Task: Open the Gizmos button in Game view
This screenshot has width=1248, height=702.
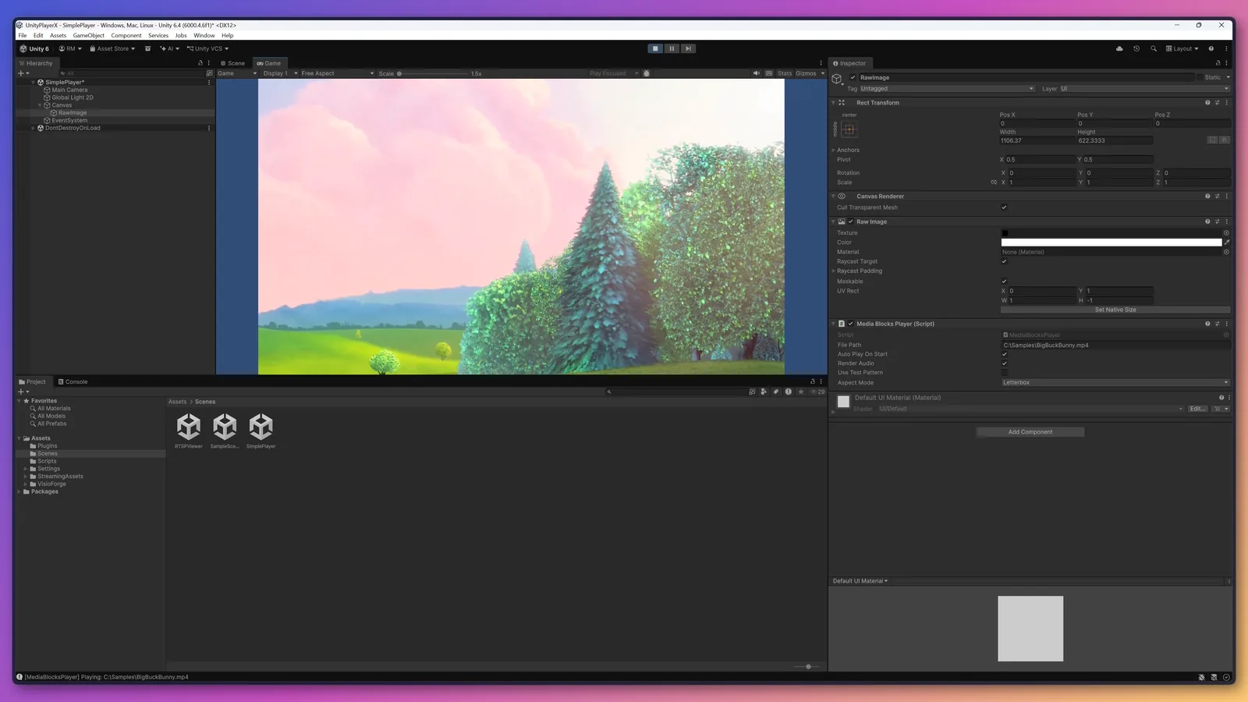Action: click(806, 73)
